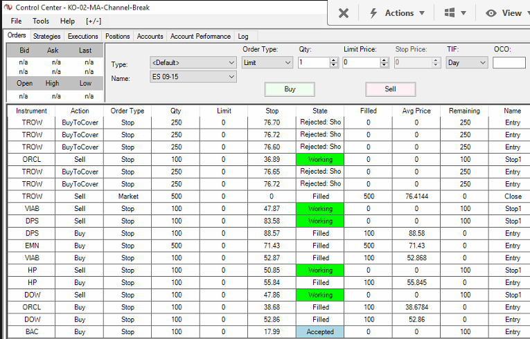Increase Limit Price with up spinner arrow
530x339 pixels.
[x=384, y=60]
